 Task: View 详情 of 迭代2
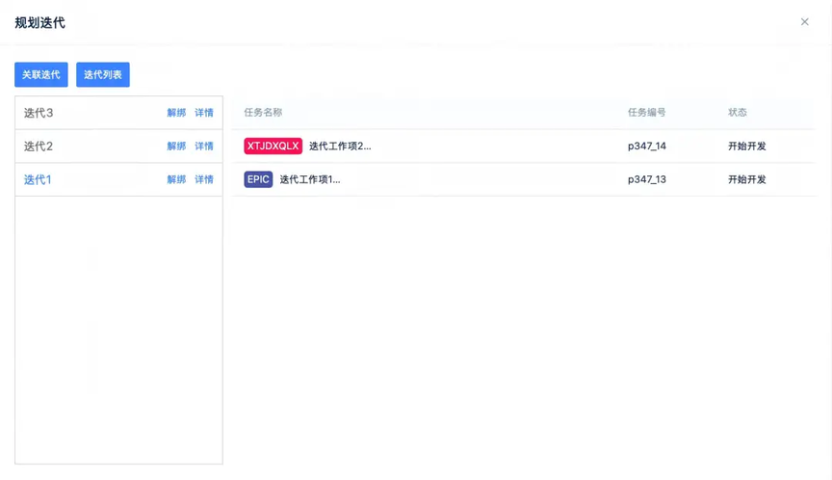(204, 146)
